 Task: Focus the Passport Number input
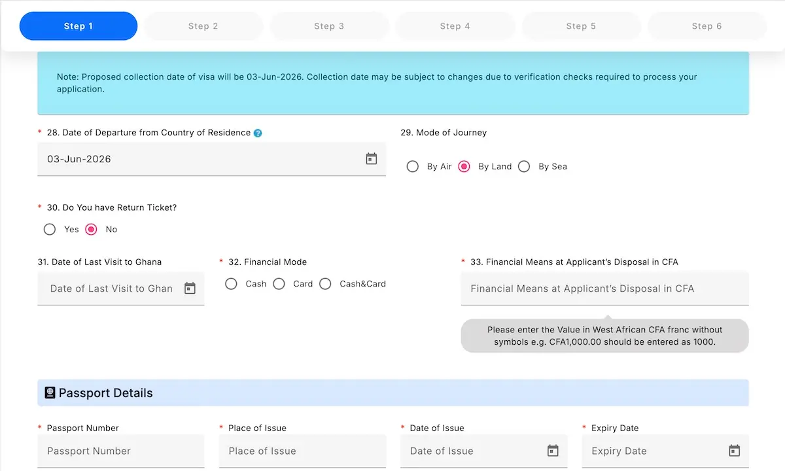(x=121, y=451)
